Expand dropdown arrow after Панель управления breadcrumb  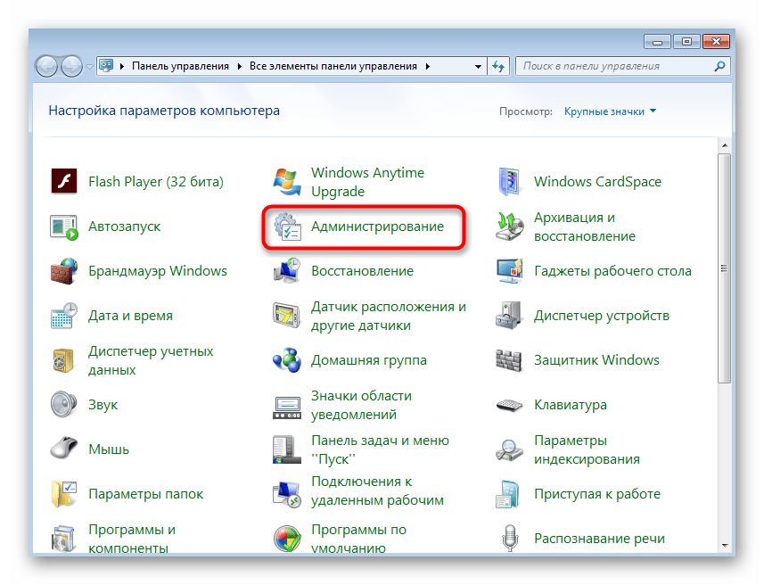(238, 66)
